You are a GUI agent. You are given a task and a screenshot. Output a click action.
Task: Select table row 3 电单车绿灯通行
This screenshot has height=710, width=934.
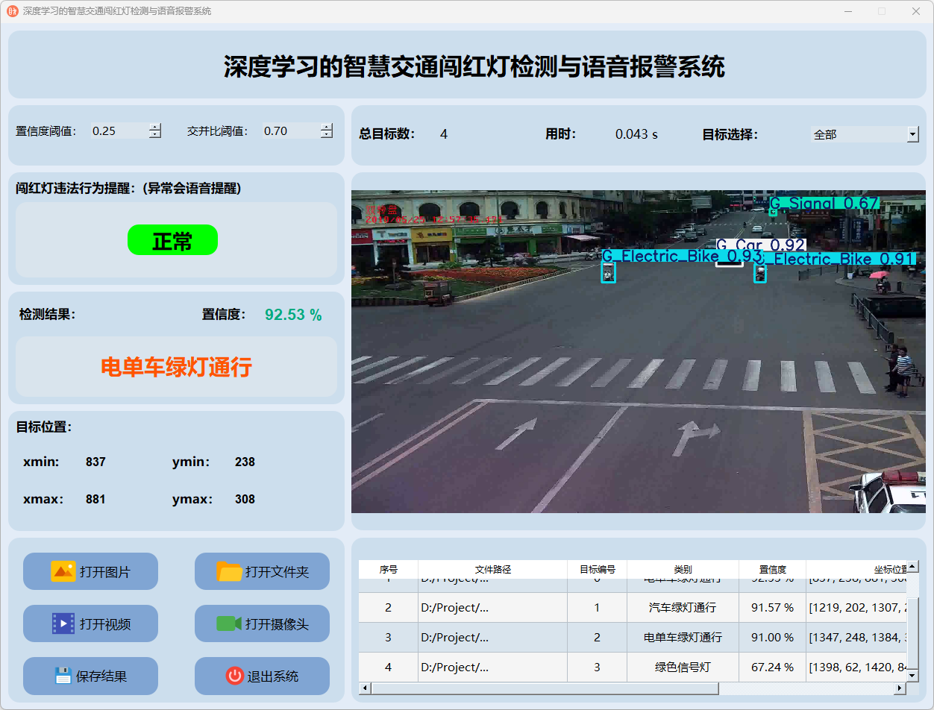(x=682, y=638)
